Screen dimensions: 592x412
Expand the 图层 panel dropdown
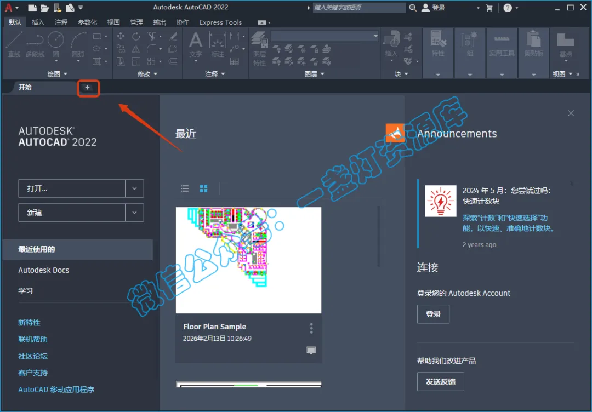314,74
